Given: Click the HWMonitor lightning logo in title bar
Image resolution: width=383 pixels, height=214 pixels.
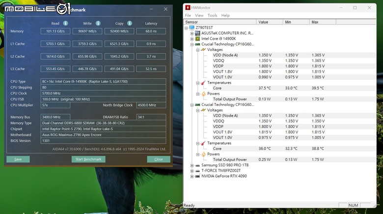Looking at the screenshot, I should pos(188,8).
